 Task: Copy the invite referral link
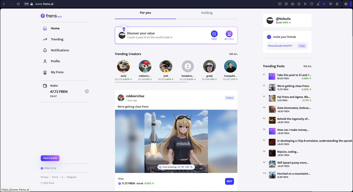click(302, 46)
